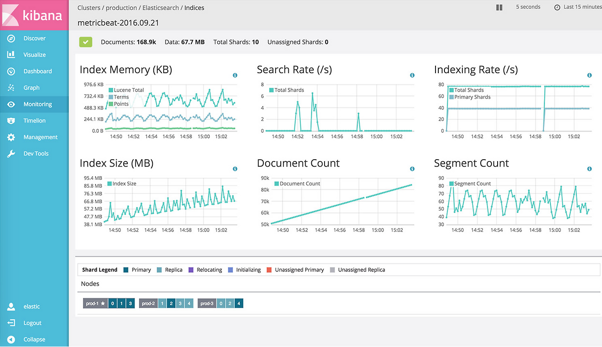
Task: Open Discover from the compass icon
Action: point(11,39)
